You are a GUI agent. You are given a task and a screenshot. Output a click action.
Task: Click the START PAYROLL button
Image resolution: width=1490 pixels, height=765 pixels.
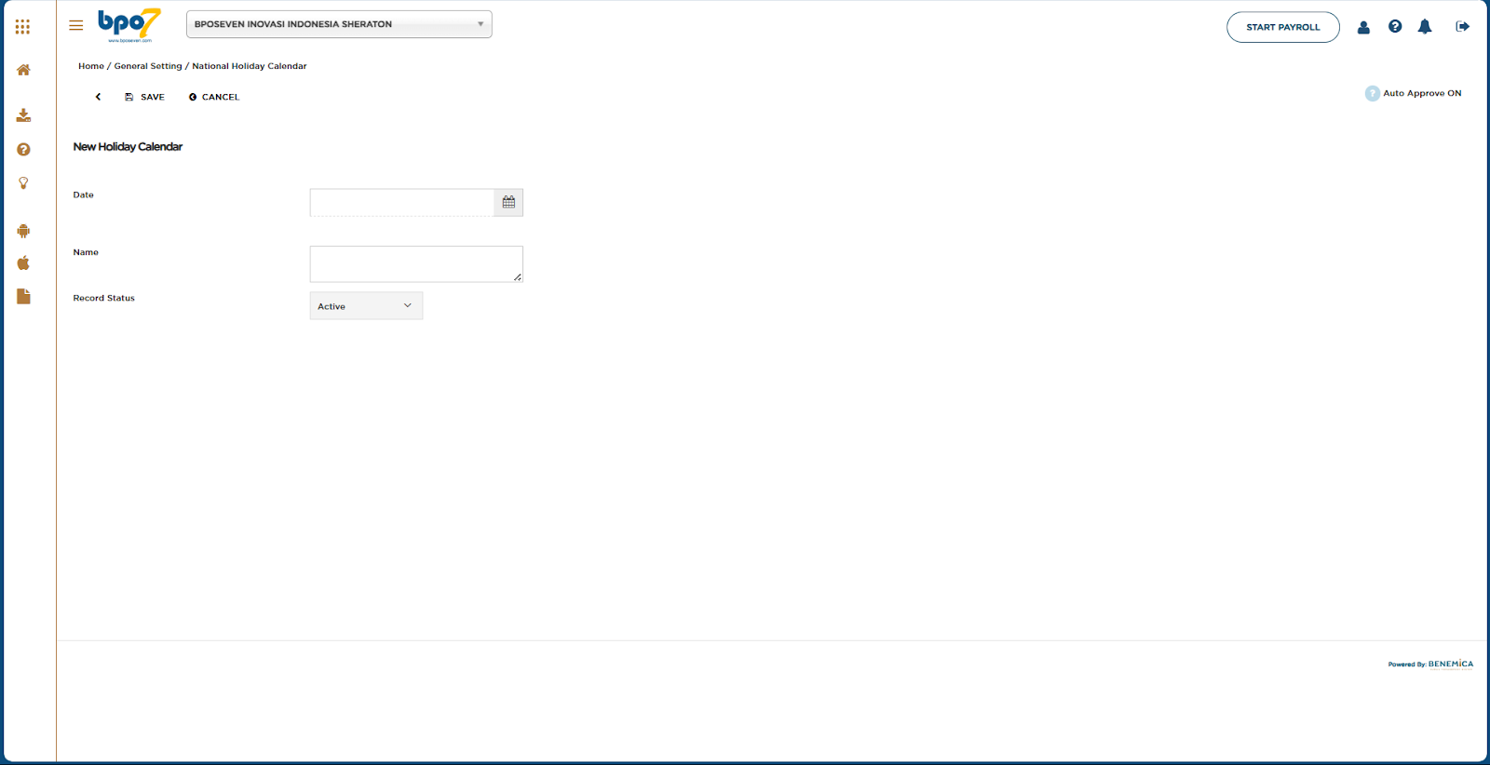[x=1283, y=27]
